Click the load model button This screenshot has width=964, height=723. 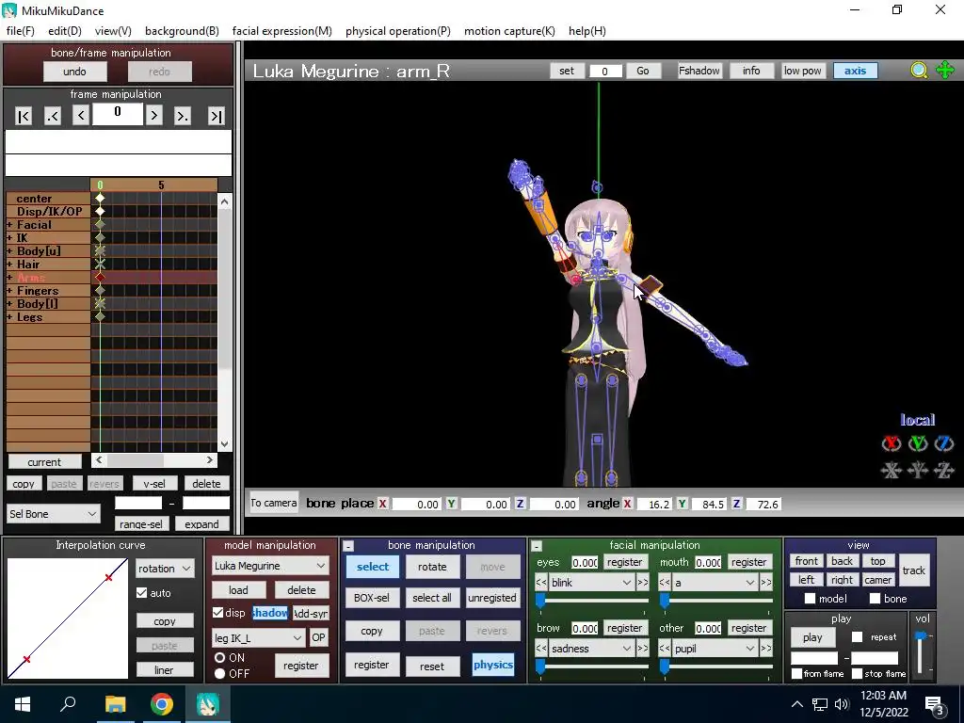238,589
